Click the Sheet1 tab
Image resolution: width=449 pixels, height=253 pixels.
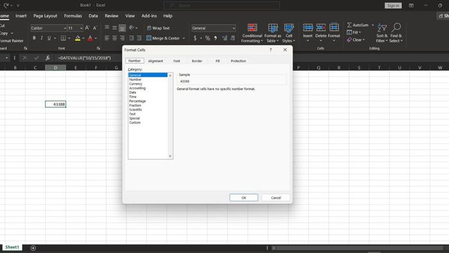[x=12, y=247]
